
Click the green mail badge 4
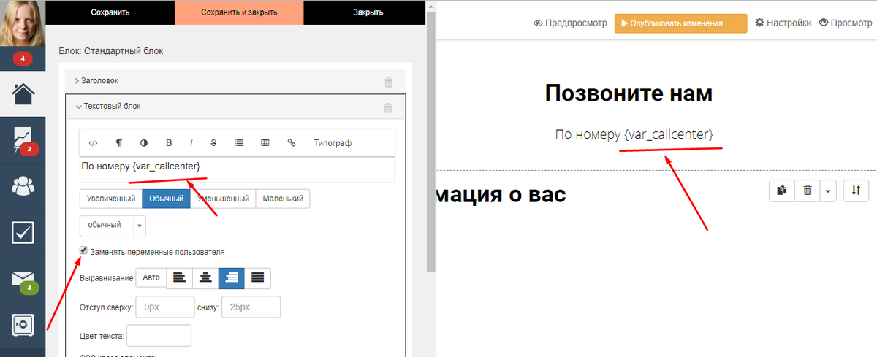tap(29, 288)
